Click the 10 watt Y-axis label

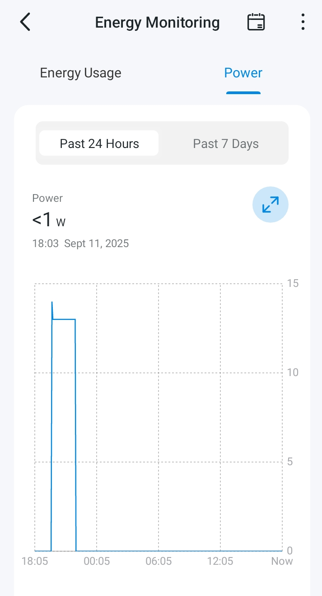(293, 372)
